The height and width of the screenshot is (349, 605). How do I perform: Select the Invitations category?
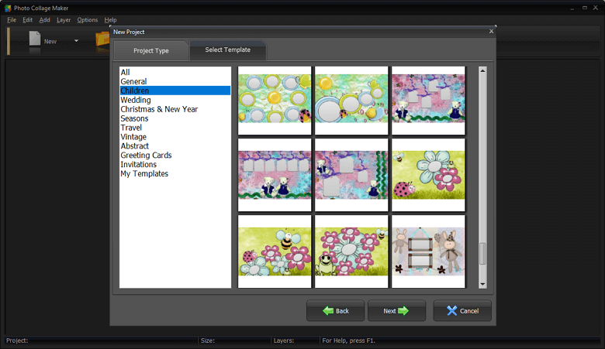[x=175, y=165]
